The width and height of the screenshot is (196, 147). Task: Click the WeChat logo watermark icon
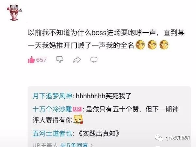[x=159, y=138]
